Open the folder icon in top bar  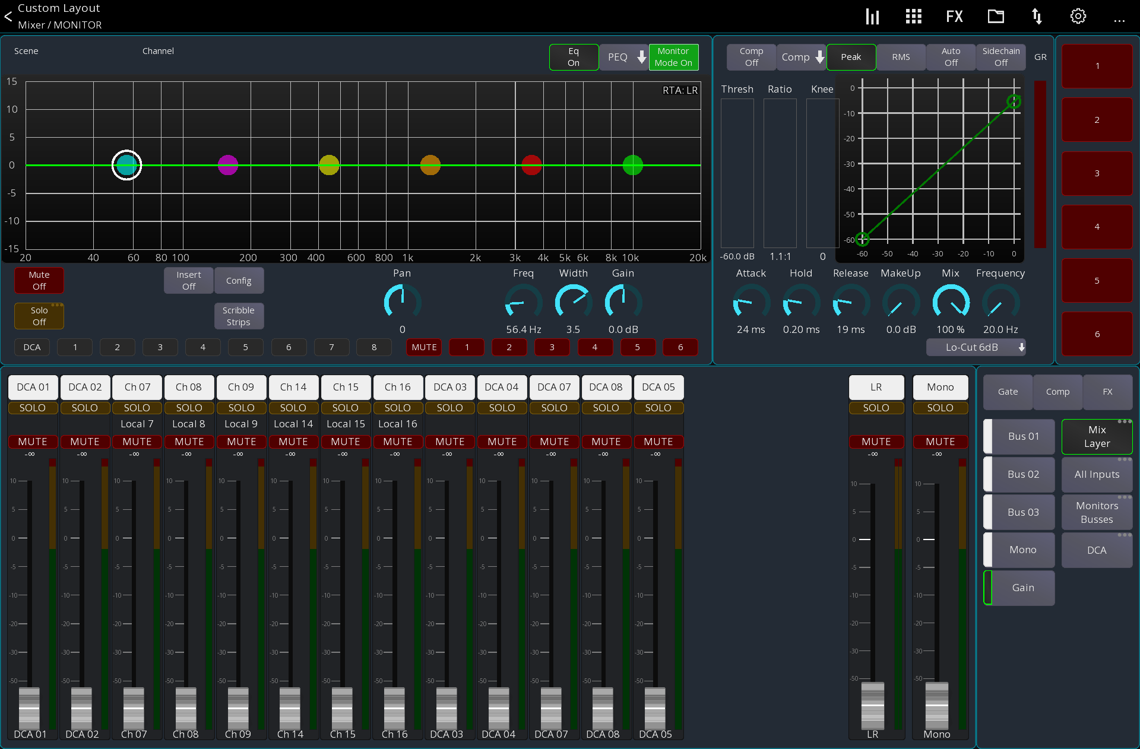(996, 17)
